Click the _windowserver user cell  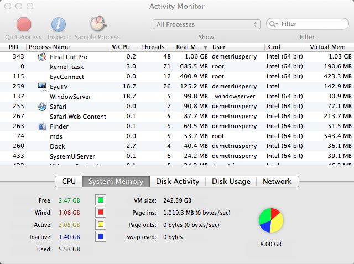click(233, 97)
